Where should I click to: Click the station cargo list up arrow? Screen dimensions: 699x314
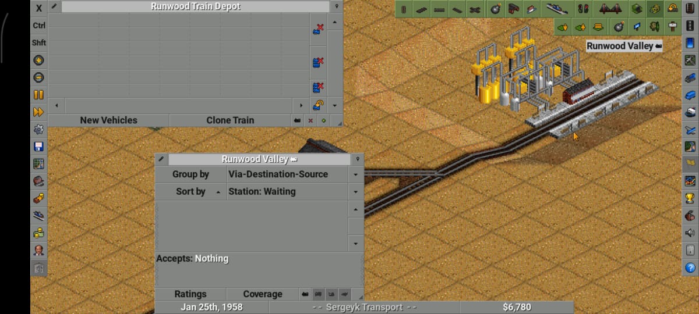click(x=356, y=209)
